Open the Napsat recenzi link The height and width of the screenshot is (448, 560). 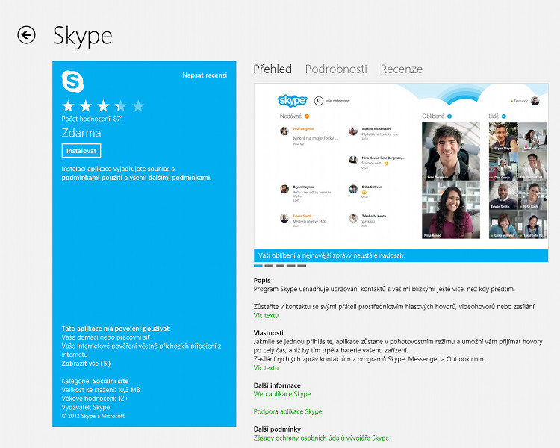tap(205, 75)
